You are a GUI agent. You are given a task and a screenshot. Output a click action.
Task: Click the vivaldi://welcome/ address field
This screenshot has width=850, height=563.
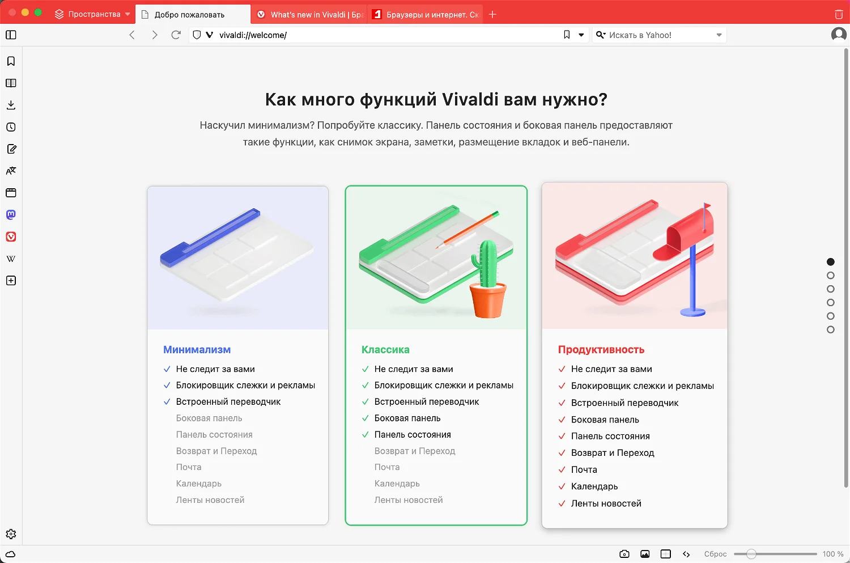[388, 35]
